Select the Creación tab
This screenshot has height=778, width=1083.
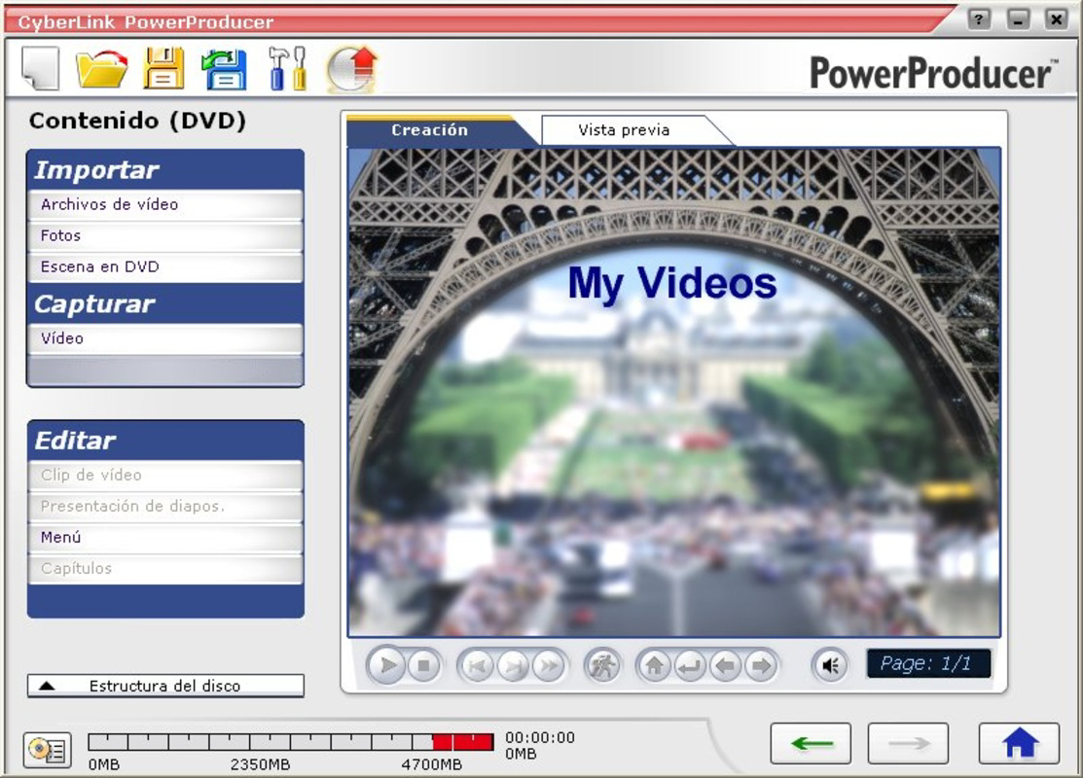pyautogui.click(x=430, y=129)
